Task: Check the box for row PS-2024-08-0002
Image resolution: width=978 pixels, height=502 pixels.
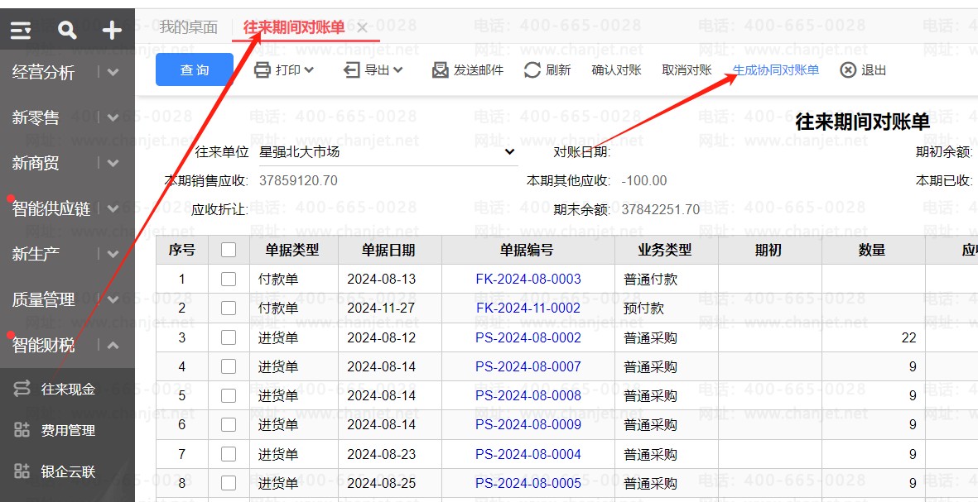Action: coord(229,337)
